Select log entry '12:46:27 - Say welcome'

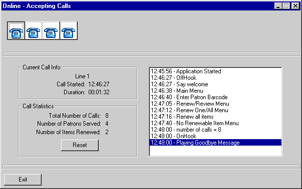(x=215, y=84)
